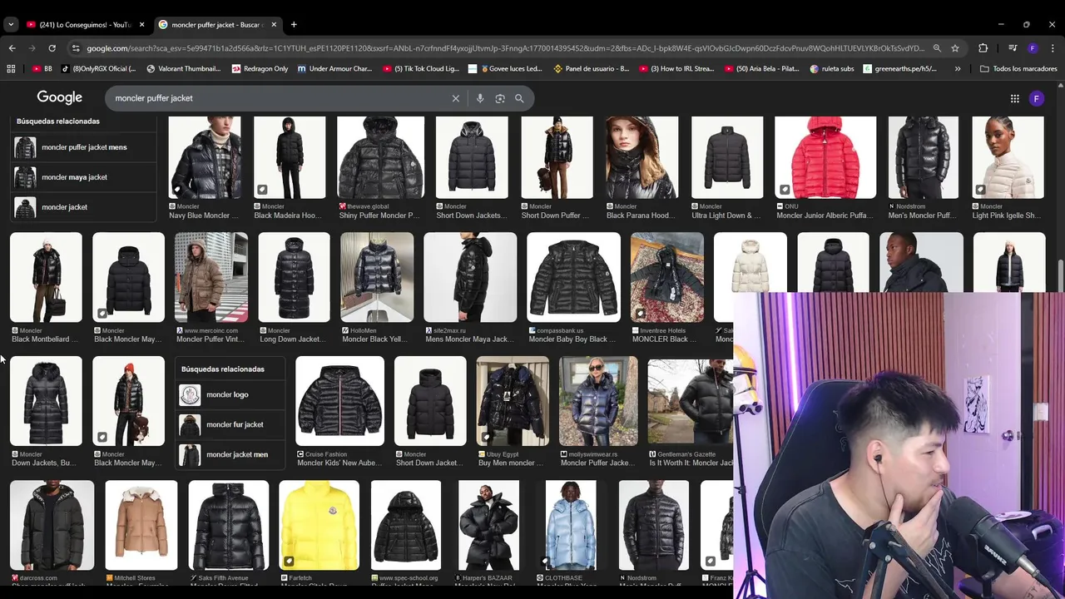Open red Moncler Junior Alberic Puffer image

pyautogui.click(x=825, y=158)
